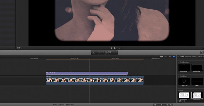Open the enhancements magic wand menu
The image size is (204, 106).
point(202,52)
